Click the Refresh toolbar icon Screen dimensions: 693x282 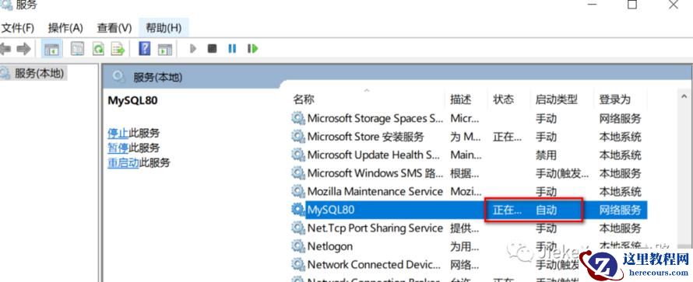[x=97, y=49]
